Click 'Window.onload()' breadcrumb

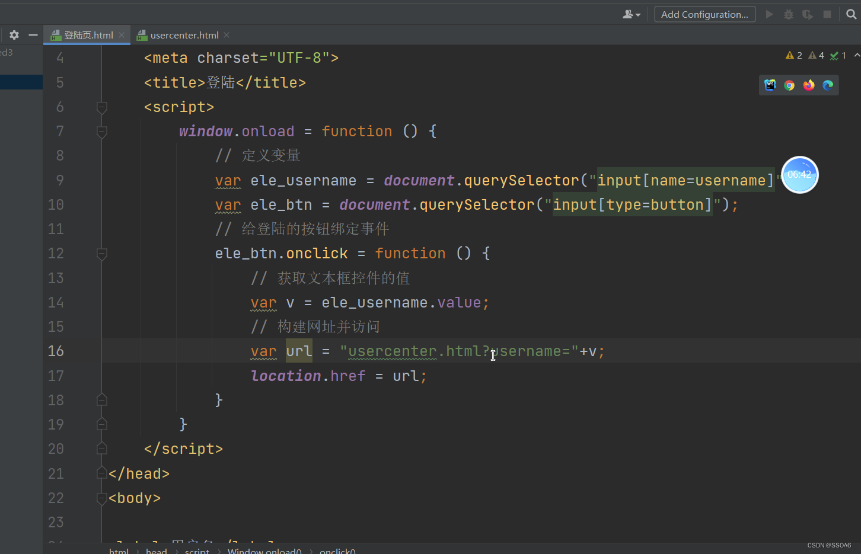pyautogui.click(x=264, y=550)
